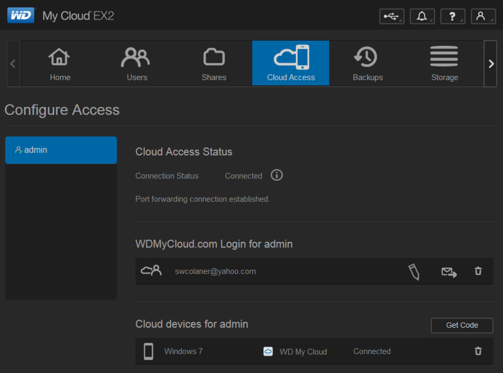Select the Cloud Access tab
Viewport: 503px width, 373px height.
click(x=290, y=63)
